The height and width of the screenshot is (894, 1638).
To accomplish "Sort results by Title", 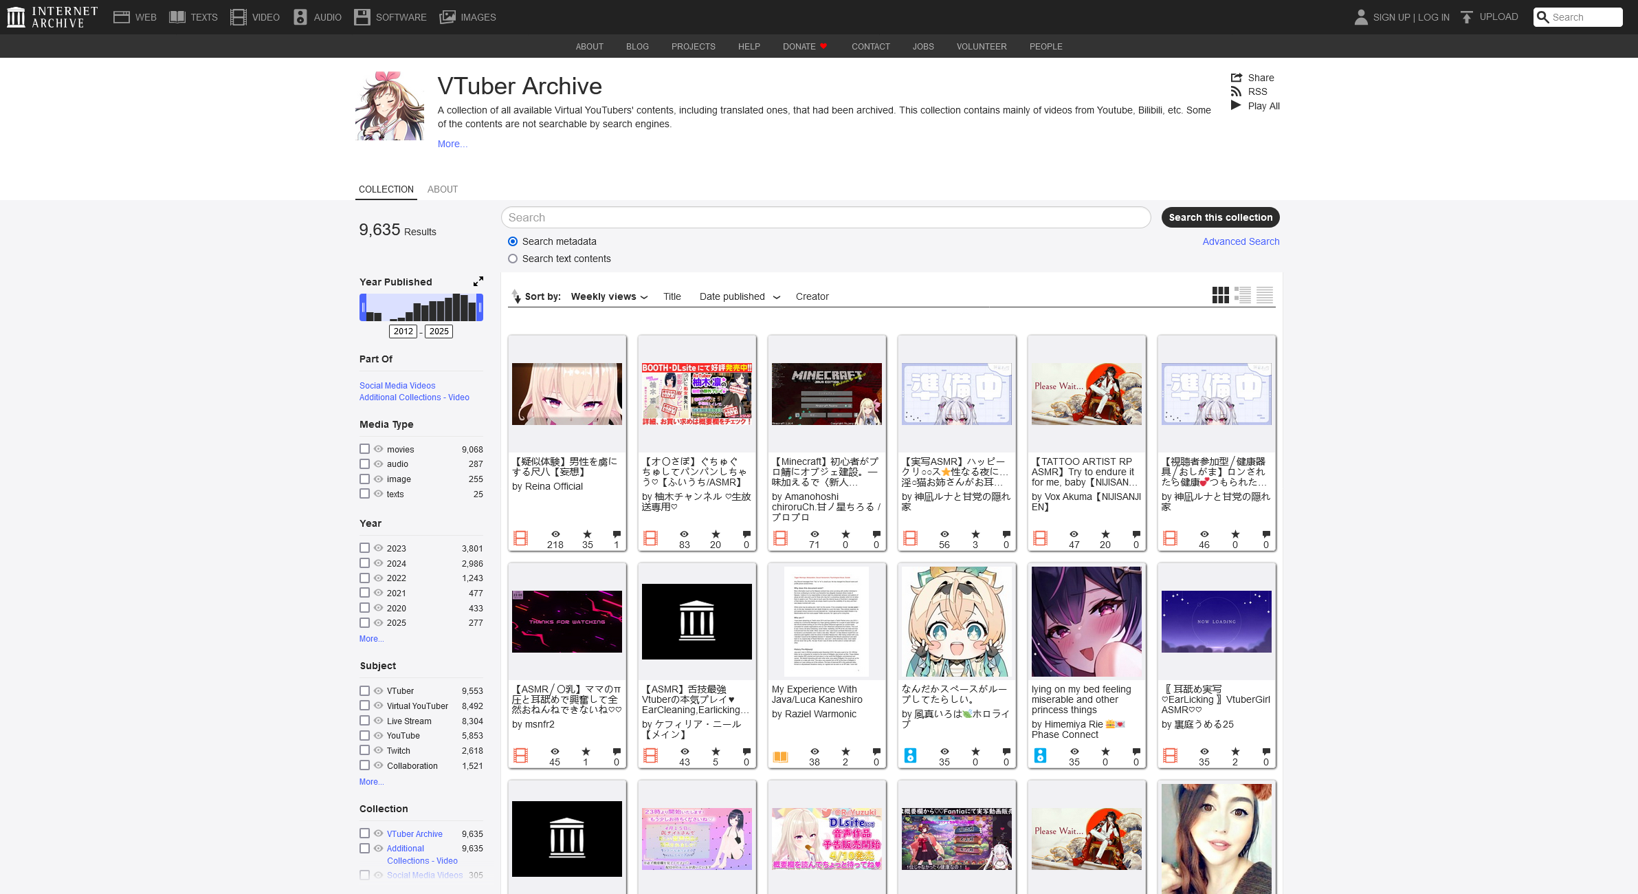I will click(x=672, y=296).
